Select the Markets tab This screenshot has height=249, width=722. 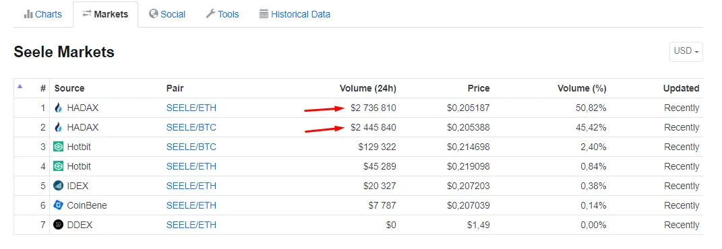pos(105,14)
